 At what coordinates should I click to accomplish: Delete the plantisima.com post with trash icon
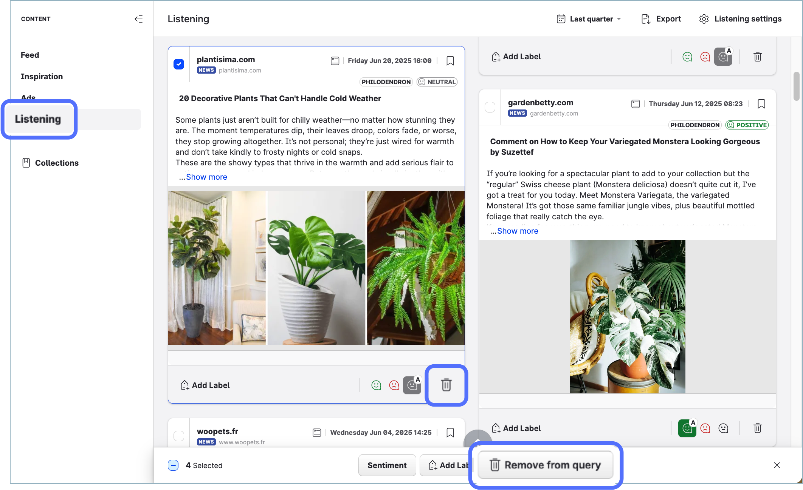pyautogui.click(x=446, y=385)
